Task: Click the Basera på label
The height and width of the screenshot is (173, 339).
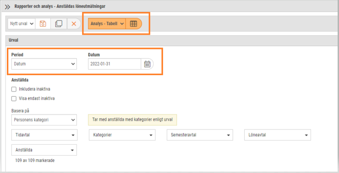Action: coord(20,111)
